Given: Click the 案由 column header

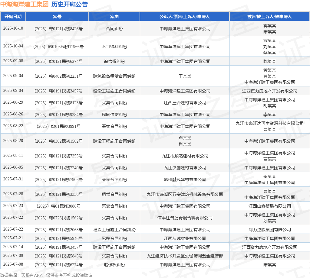Looking at the screenshot, I should coord(114,17).
